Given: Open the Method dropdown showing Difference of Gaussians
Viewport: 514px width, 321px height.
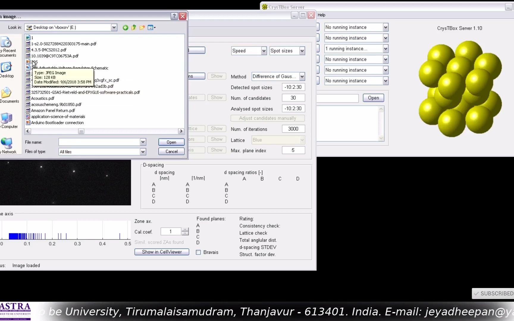Looking at the screenshot, I should click(x=303, y=76).
